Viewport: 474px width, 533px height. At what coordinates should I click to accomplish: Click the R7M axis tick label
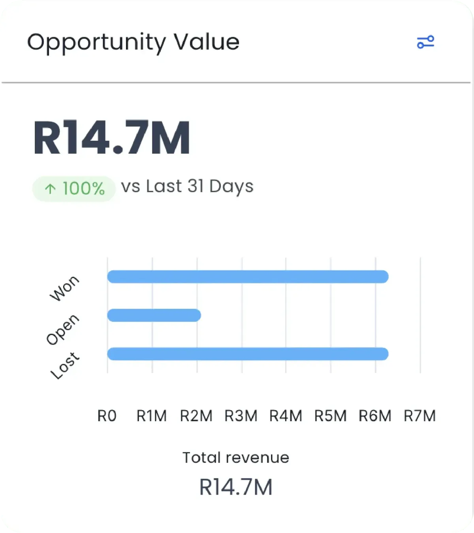(420, 416)
